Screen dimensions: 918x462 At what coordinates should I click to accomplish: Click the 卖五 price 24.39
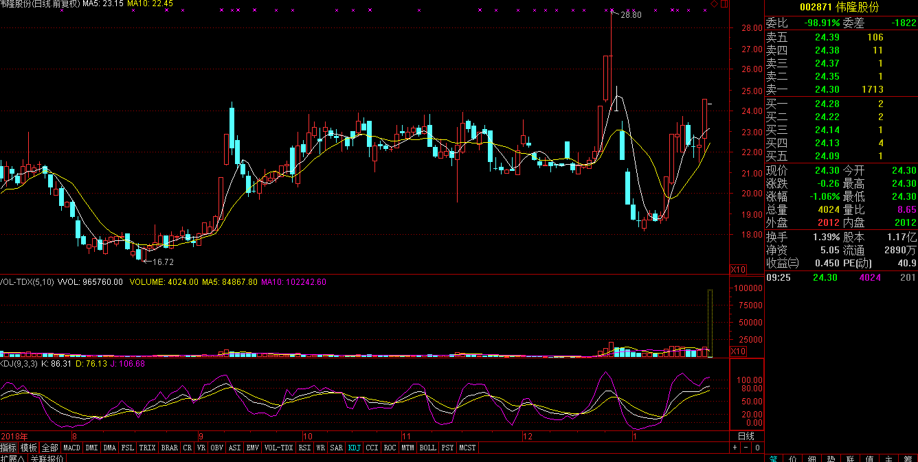coord(827,37)
